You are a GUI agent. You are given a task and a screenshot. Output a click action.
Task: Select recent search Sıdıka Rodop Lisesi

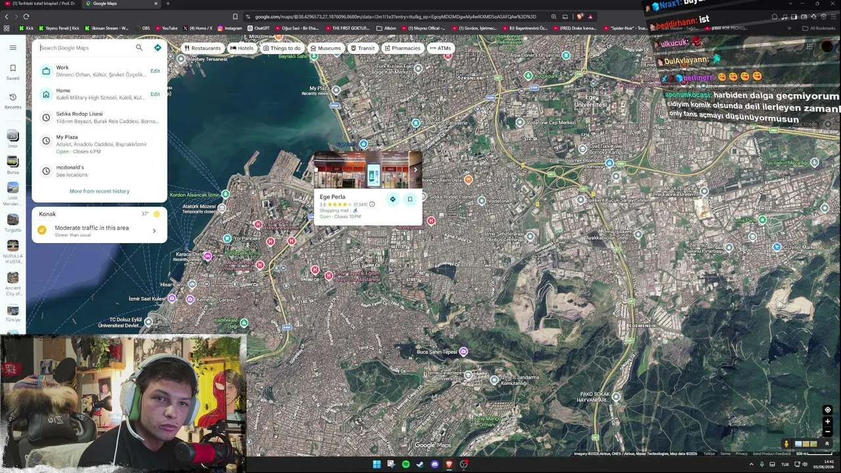(99, 118)
